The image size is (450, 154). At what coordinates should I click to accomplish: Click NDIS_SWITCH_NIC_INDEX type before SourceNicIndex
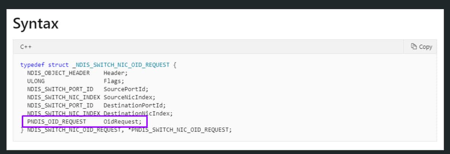[x=64, y=97]
